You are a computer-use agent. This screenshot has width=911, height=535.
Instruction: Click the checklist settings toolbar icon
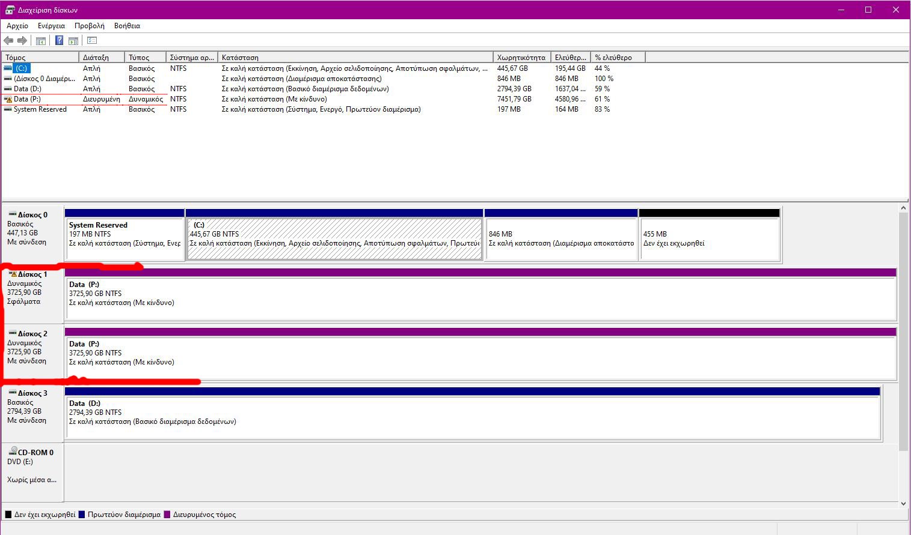92,41
